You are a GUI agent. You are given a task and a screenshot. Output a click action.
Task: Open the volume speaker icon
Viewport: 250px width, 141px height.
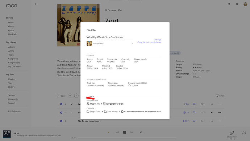[x=244, y=133]
